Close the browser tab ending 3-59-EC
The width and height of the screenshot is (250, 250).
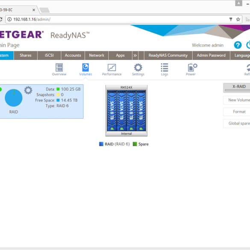pyautogui.click(x=34, y=10)
